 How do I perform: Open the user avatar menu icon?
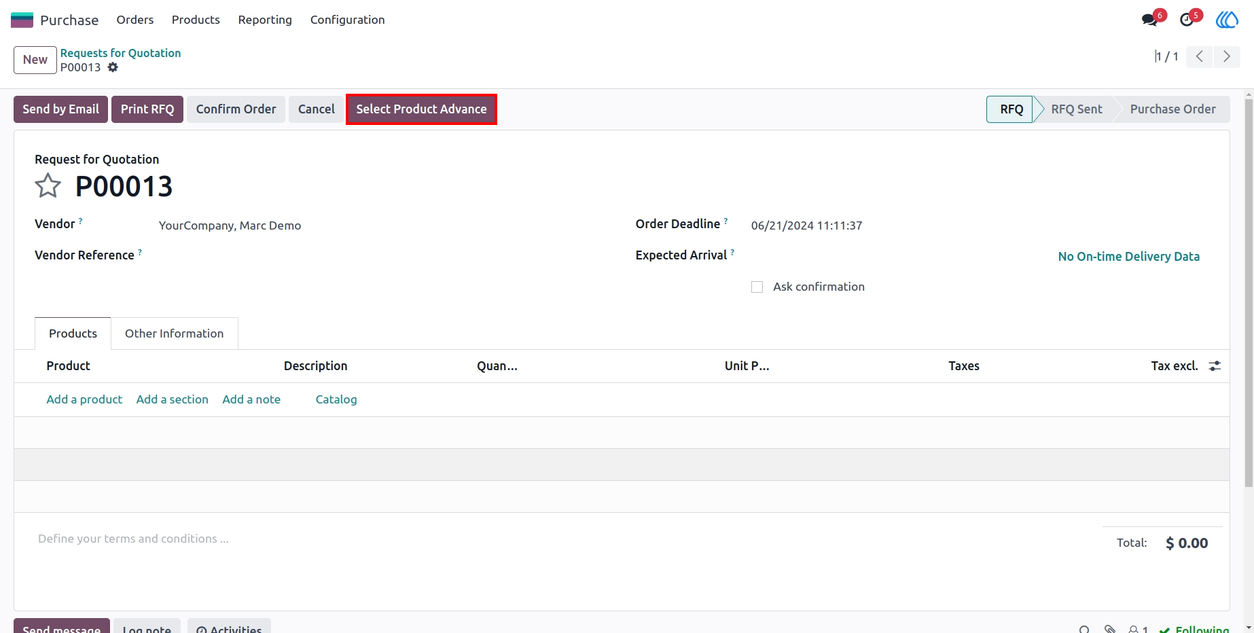pos(1227,20)
